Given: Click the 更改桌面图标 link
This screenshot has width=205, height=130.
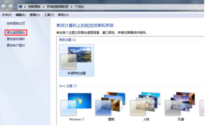Looking at the screenshot, I should [x=16, y=32].
